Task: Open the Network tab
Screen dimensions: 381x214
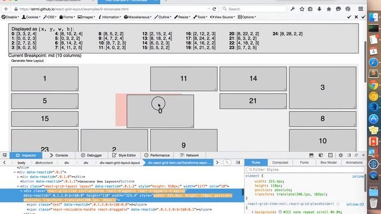Action: (189, 155)
